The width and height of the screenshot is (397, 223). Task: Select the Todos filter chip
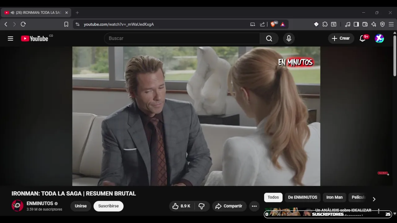coord(273,197)
